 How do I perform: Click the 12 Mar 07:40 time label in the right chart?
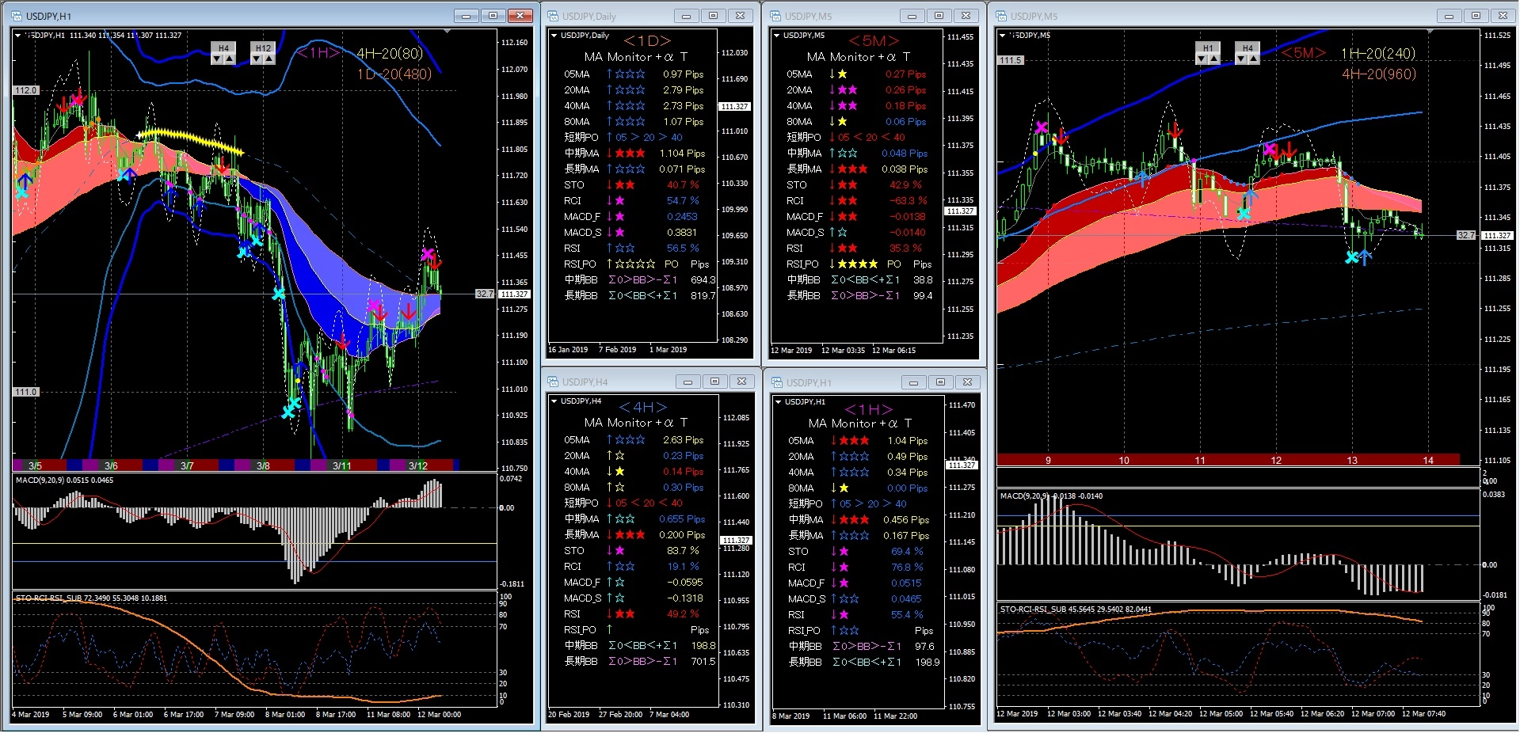click(1423, 714)
